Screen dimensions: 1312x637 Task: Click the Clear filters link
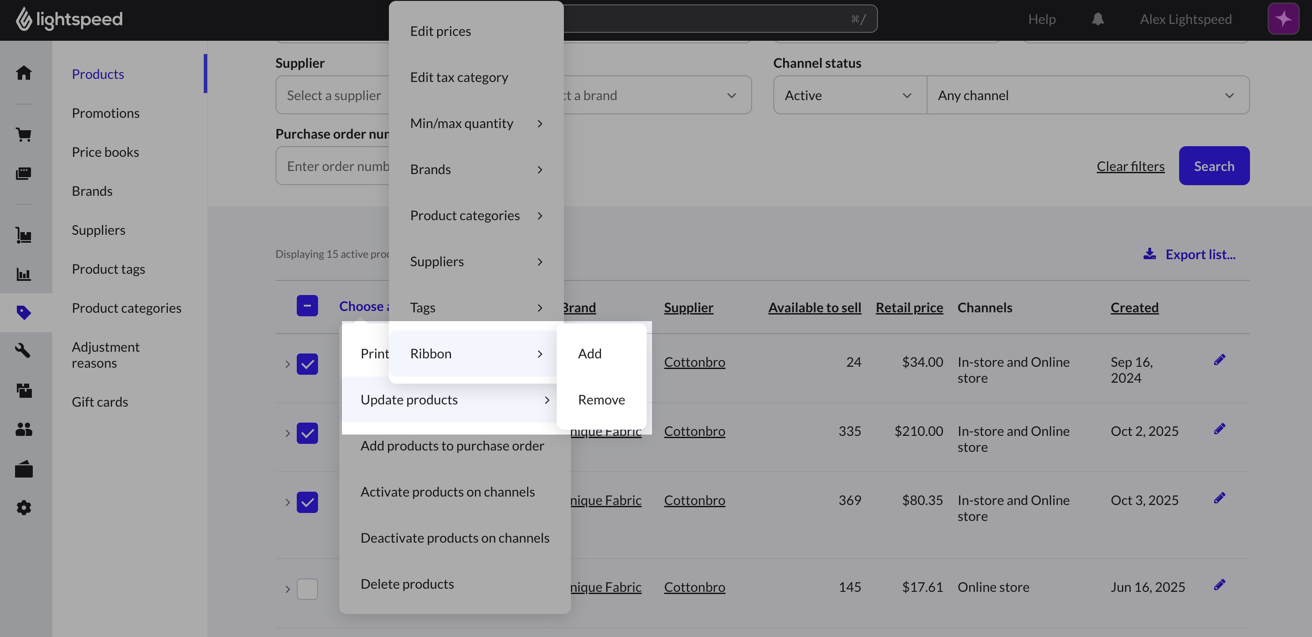click(1130, 166)
